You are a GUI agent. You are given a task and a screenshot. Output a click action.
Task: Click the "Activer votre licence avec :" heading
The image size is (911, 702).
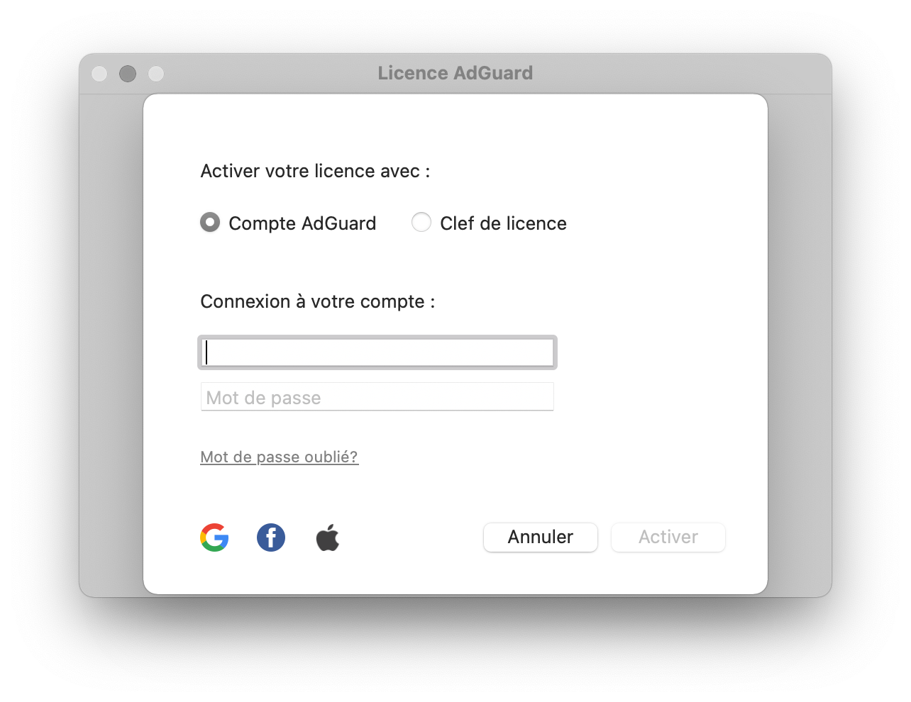[316, 171]
